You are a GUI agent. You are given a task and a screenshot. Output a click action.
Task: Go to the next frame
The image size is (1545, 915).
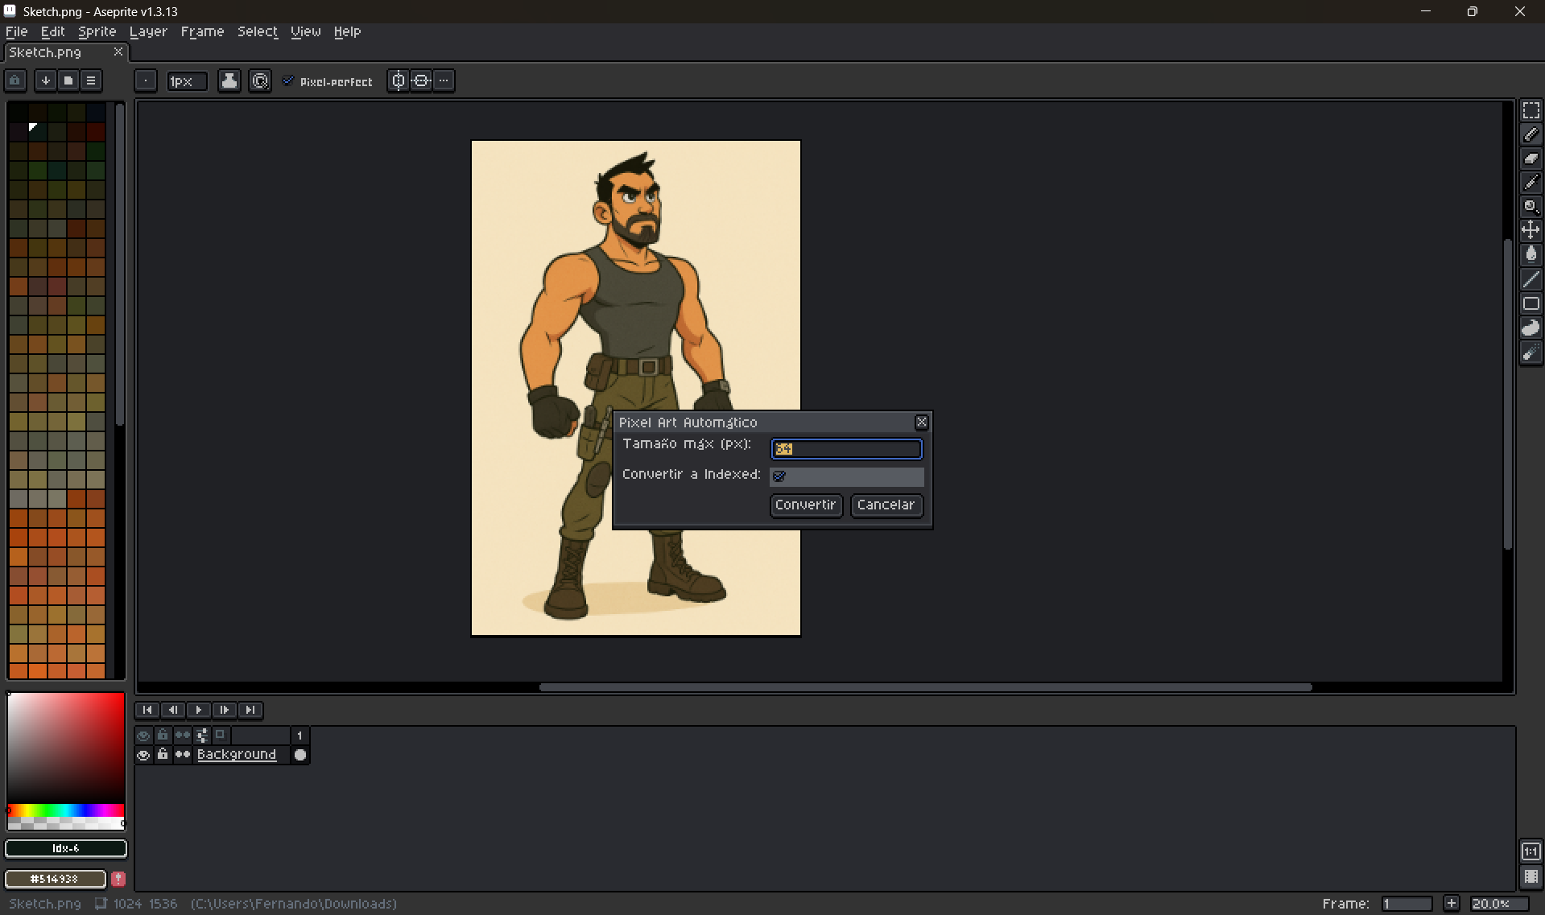224,710
